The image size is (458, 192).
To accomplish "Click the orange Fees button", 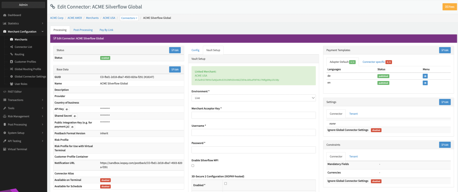I will coord(449,7).
